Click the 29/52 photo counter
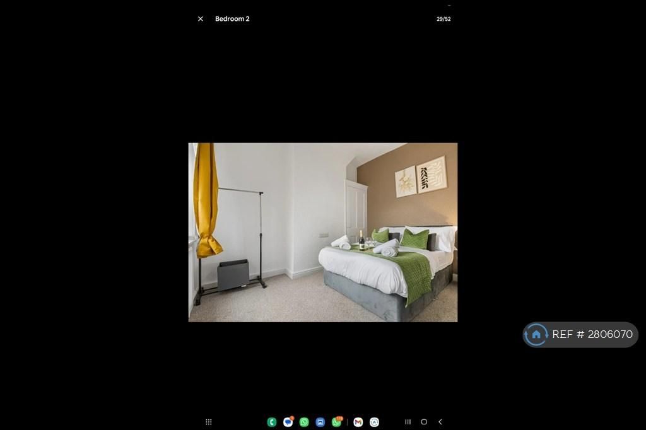The height and width of the screenshot is (430, 646). (443, 19)
